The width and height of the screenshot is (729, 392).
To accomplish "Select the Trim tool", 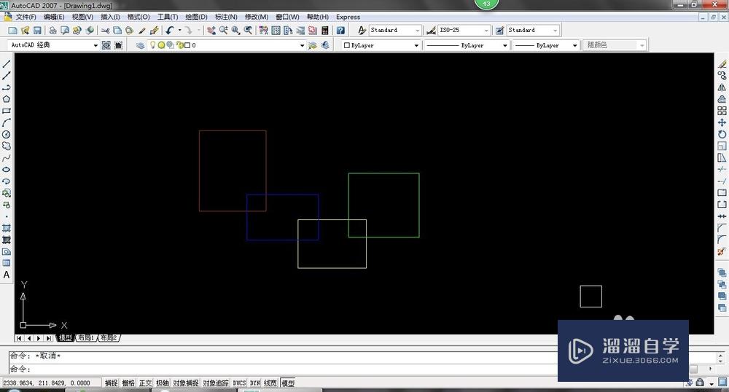I will pyautogui.click(x=722, y=170).
